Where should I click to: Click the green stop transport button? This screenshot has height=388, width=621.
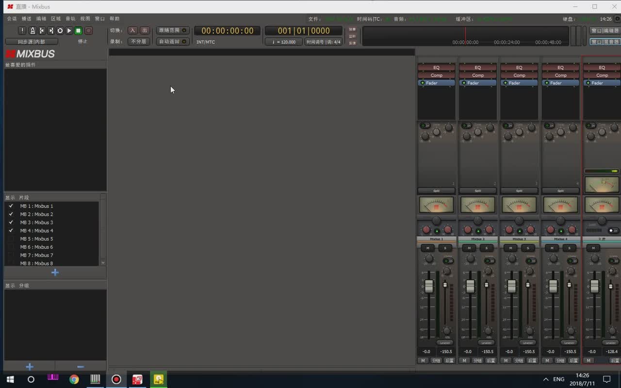coord(78,31)
